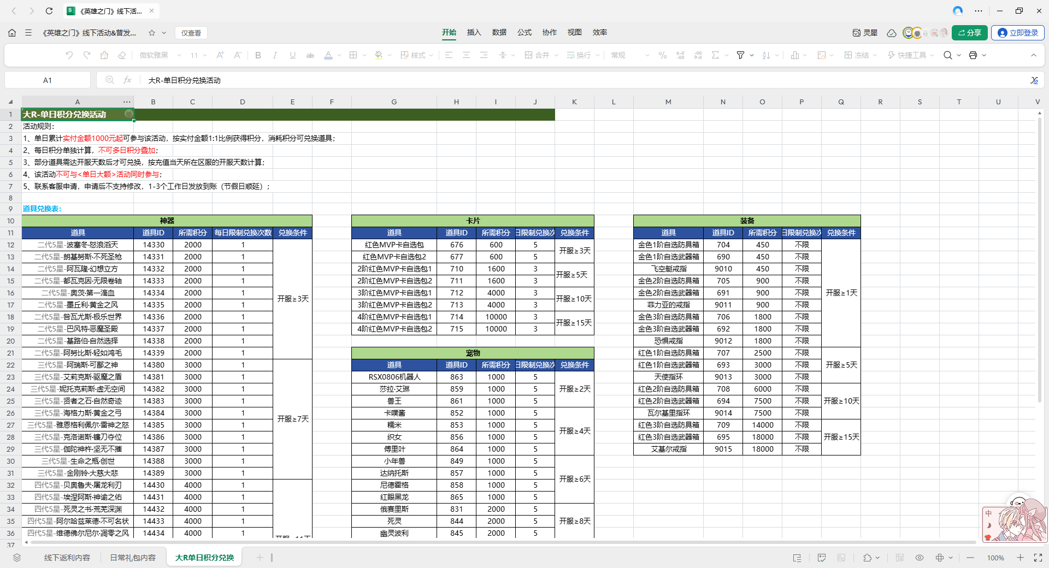
Task: Expand the formula bar
Action: (x=1034, y=80)
